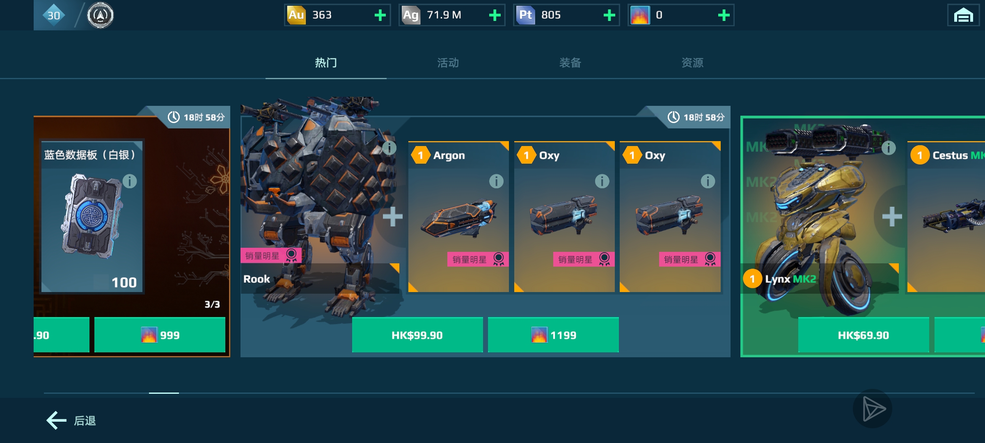The height and width of the screenshot is (443, 985).
Task: Open the 资源 tab
Action: pyautogui.click(x=692, y=63)
